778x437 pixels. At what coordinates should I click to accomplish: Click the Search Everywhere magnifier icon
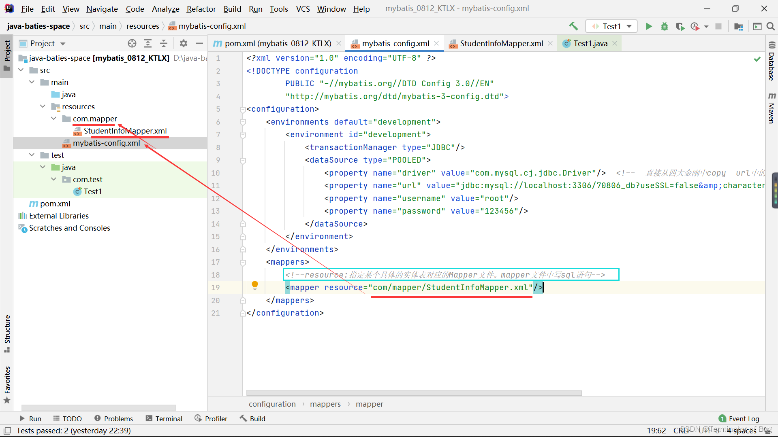pyautogui.click(x=771, y=26)
